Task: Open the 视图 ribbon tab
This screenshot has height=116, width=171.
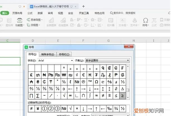Action: (60, 13)
